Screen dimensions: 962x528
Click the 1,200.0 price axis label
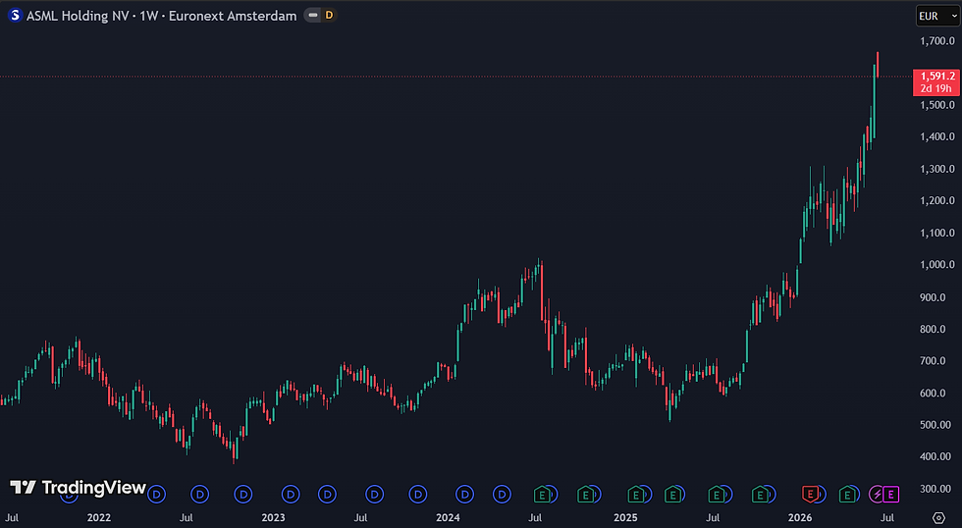[936, 200]
